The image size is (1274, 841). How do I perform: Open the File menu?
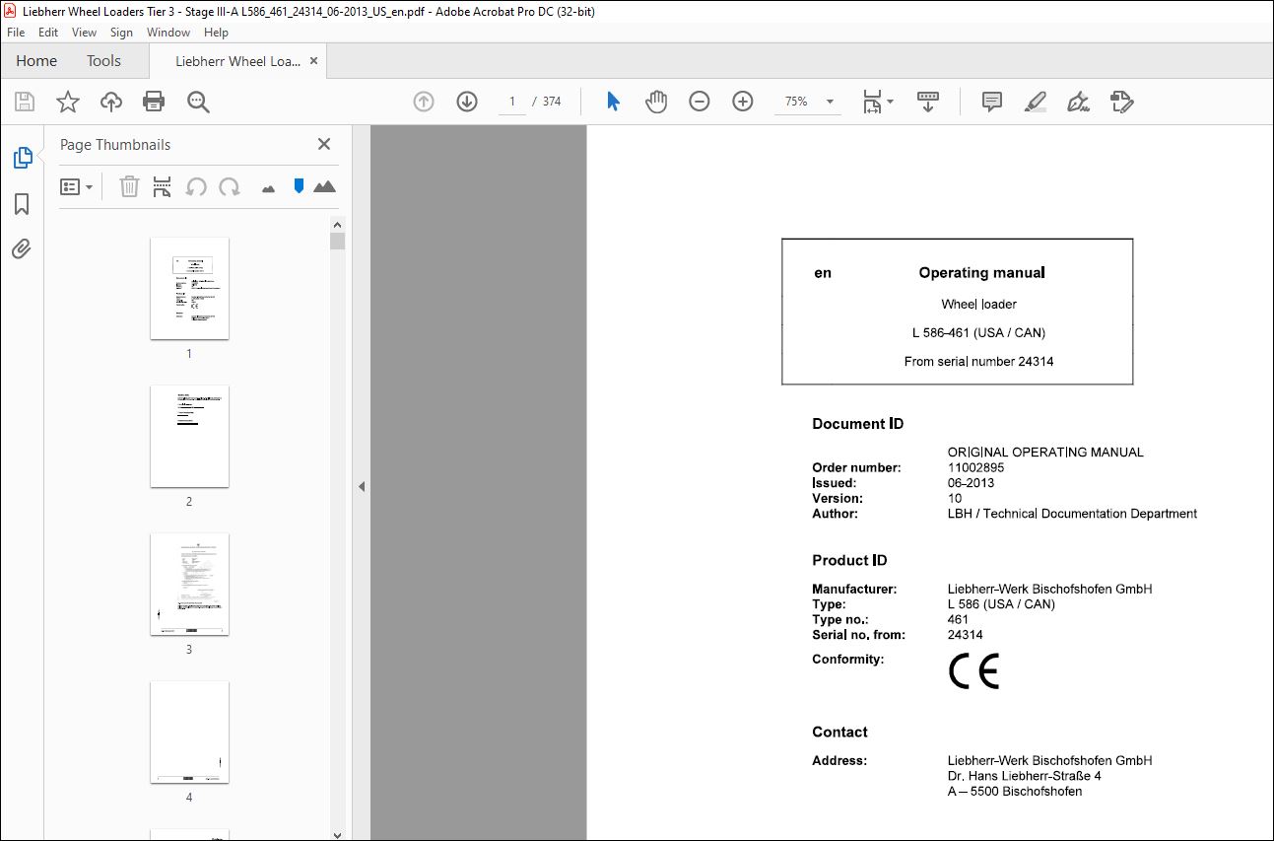coord(16,33)
